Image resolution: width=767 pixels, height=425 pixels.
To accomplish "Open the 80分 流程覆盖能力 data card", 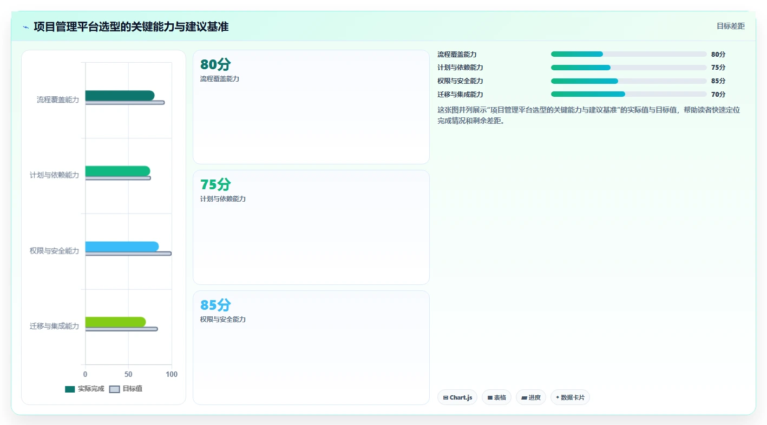I will [311, 107].
